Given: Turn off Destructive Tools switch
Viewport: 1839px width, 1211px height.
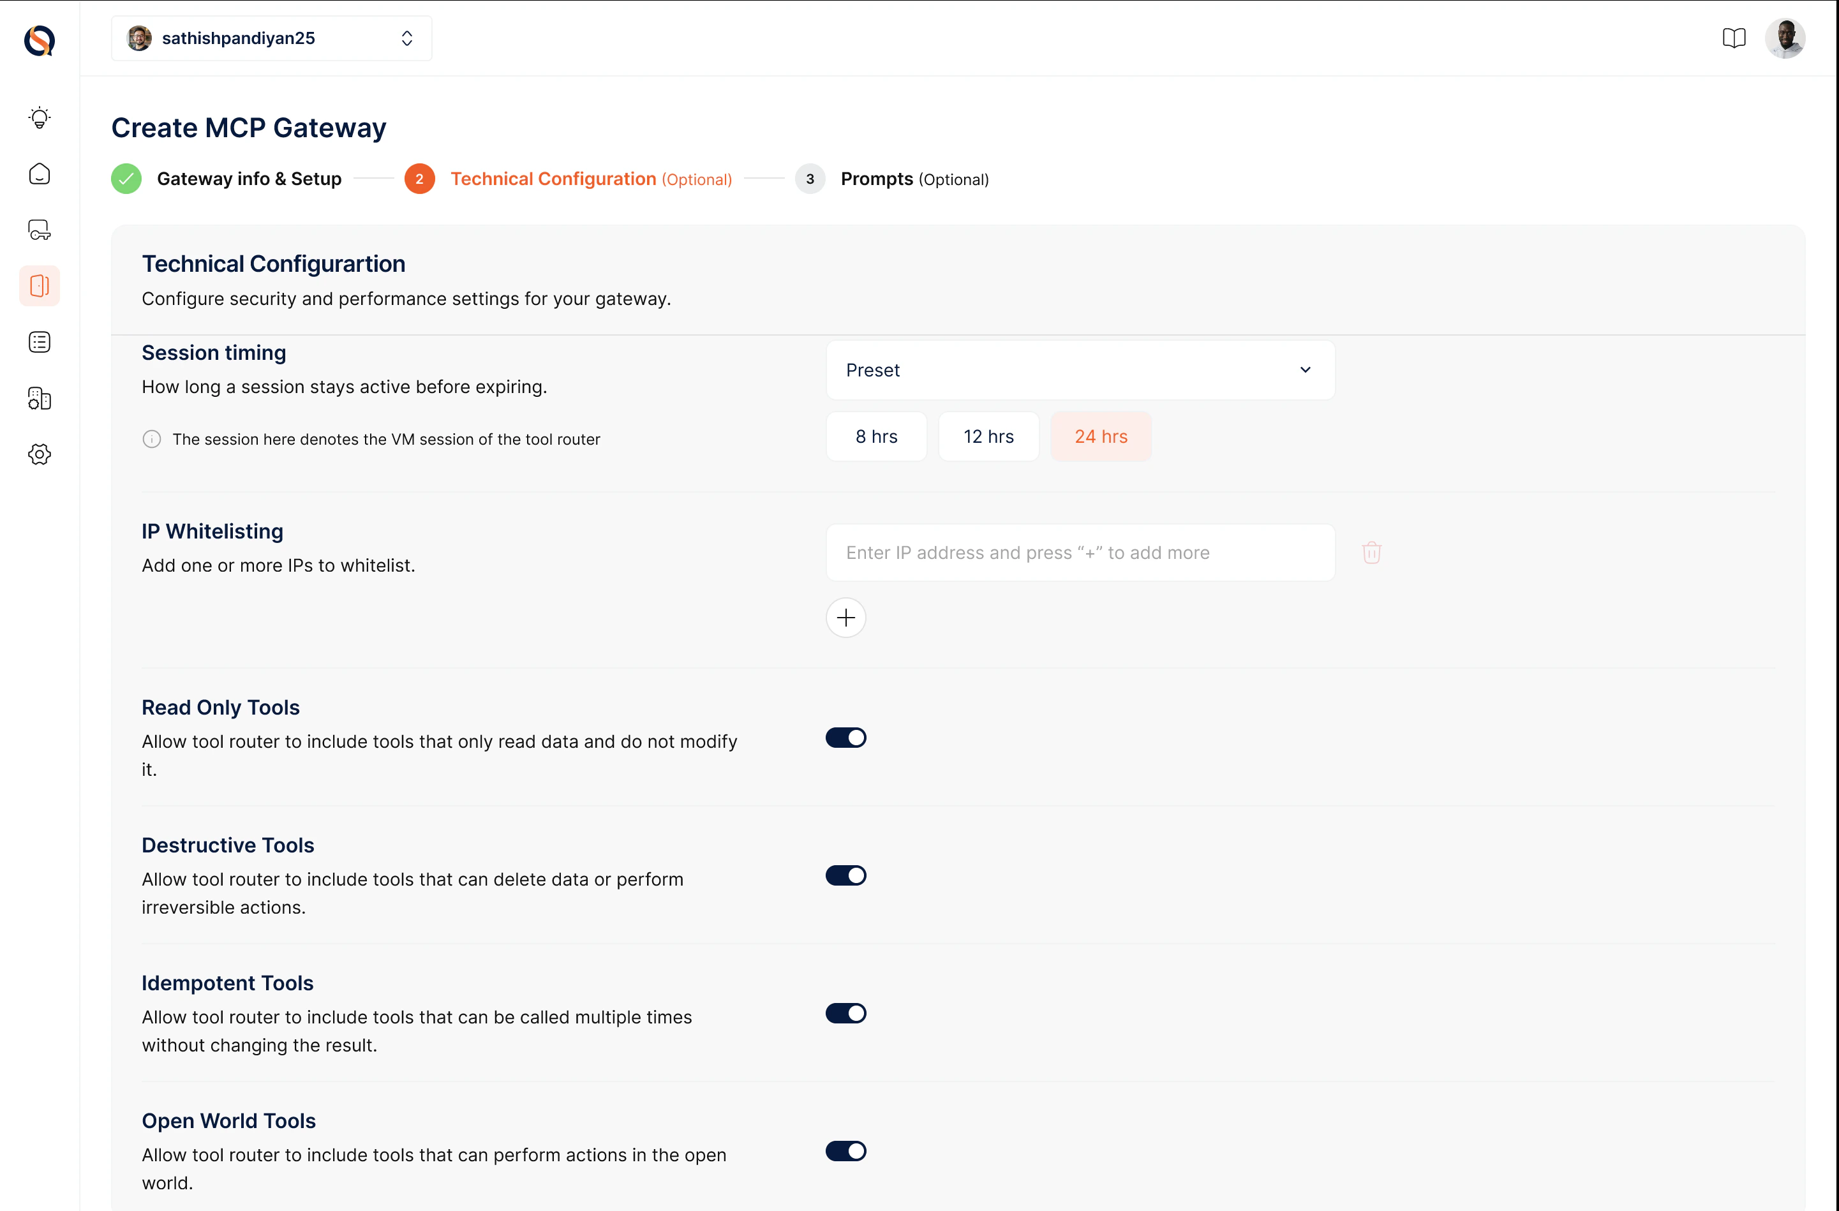Looking at the screenshot, I should 845,875.
